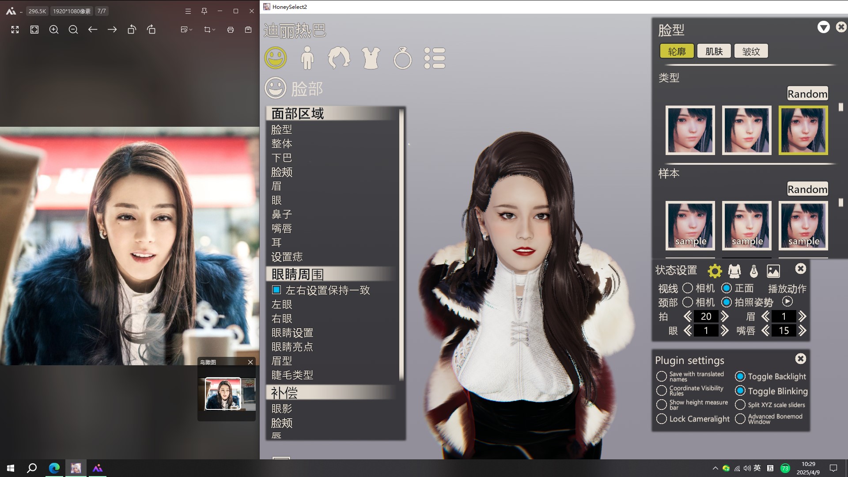Select the clothing shirt icon
The image size is (848, 477).
tap(371, 58)
